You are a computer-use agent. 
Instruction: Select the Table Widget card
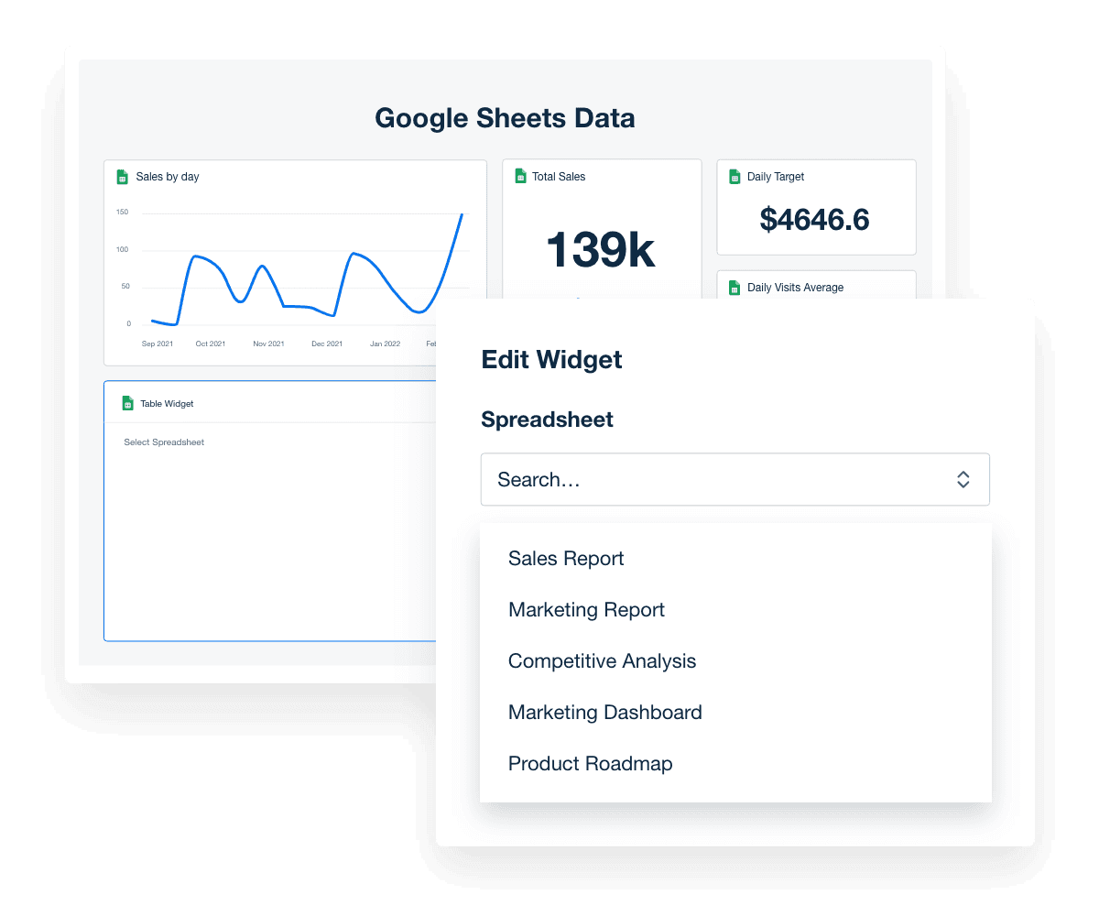pyautogui.click(x=275, y=513)
